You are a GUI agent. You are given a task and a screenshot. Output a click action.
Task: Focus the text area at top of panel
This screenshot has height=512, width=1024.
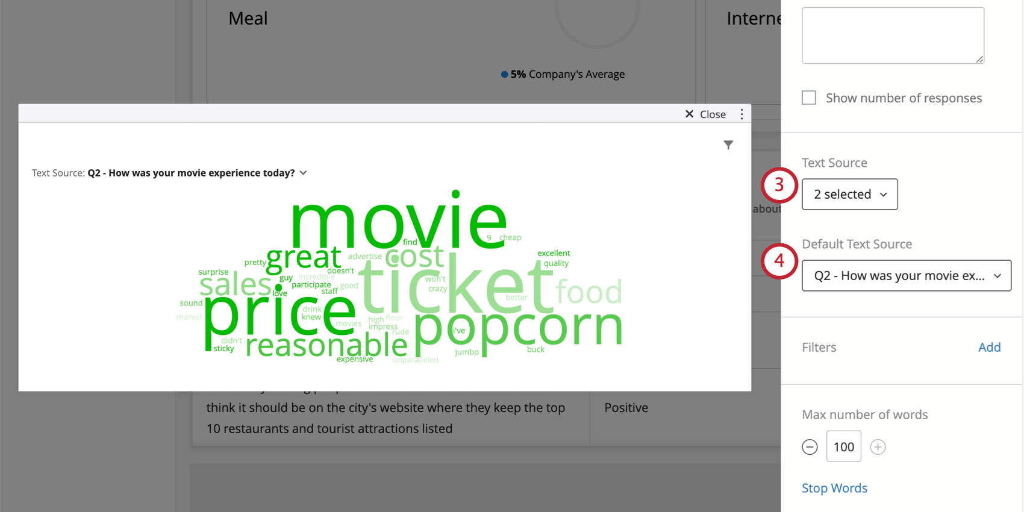[893, 36]
